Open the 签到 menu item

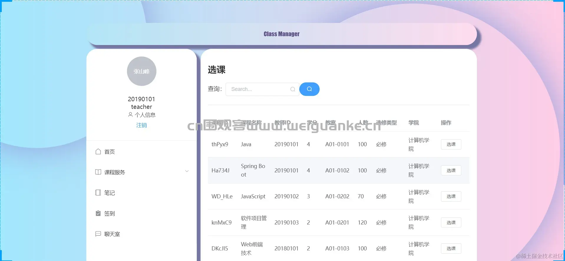point(141,213)
